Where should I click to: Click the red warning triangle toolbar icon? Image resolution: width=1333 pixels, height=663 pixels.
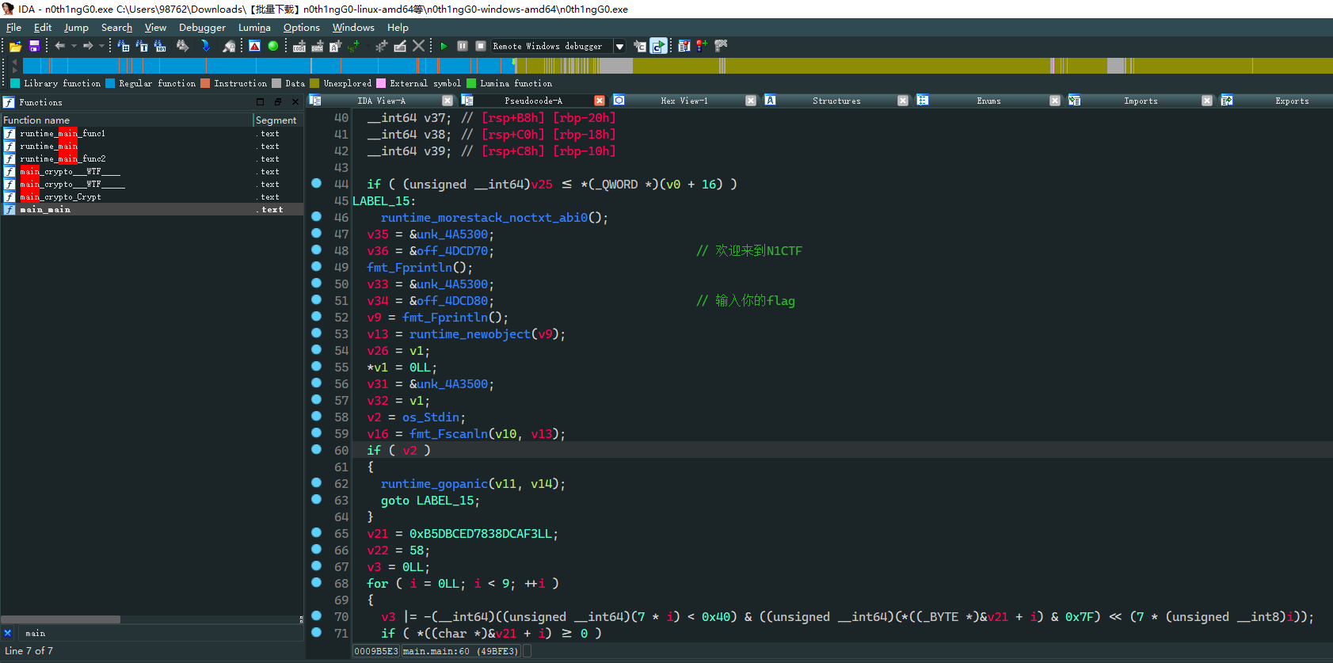point(254,46)
